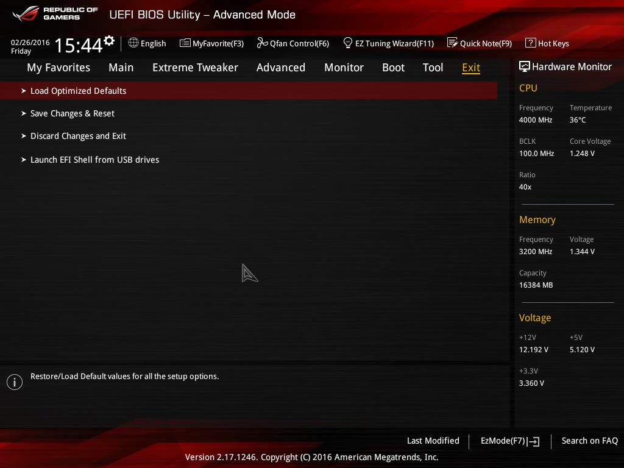
Task: Click the Hardware Monitor icon
Action: point(525,66)
